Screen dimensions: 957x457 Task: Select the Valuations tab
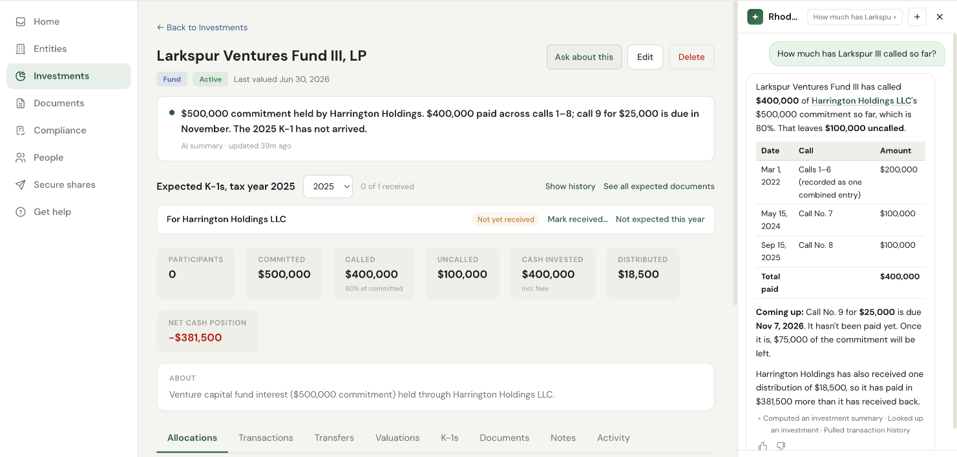(397, 438)
